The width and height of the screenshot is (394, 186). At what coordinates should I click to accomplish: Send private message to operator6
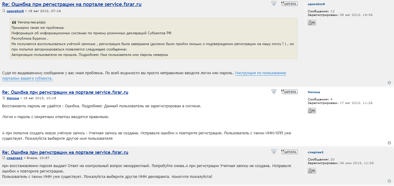click(x=312, y=23)
